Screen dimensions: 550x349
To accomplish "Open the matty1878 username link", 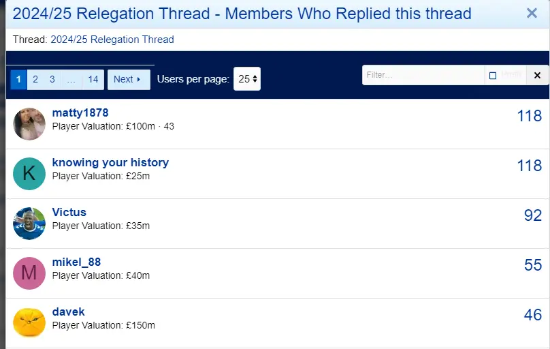I will [x=80, y=112].
